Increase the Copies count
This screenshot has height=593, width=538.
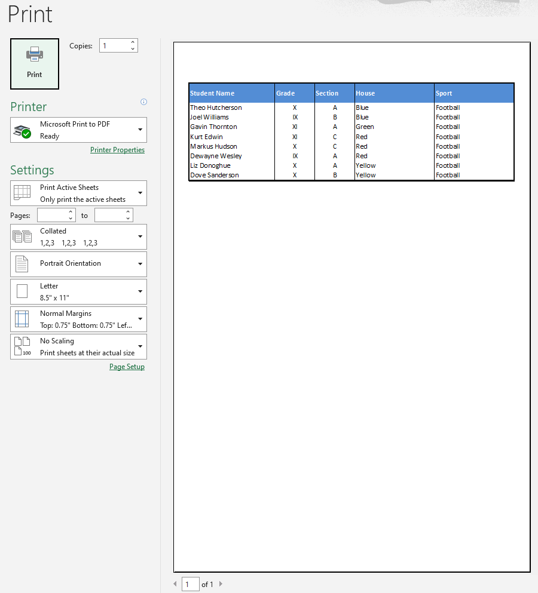[x=133, y=42]
